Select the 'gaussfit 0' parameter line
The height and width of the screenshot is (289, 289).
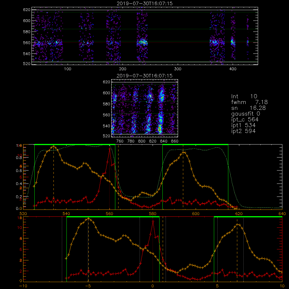coord(246,114)
